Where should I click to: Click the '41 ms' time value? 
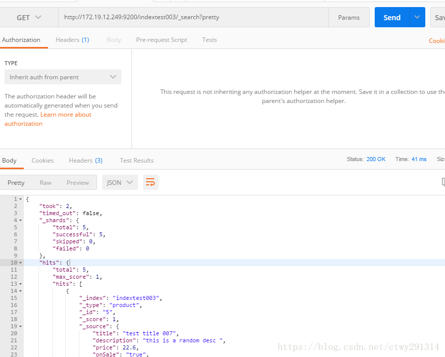(419, 159)
